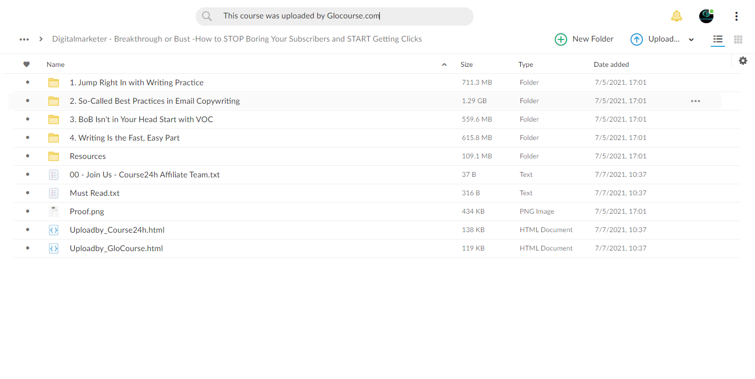Open the row options for folder 2

click(x=696, y=101)
